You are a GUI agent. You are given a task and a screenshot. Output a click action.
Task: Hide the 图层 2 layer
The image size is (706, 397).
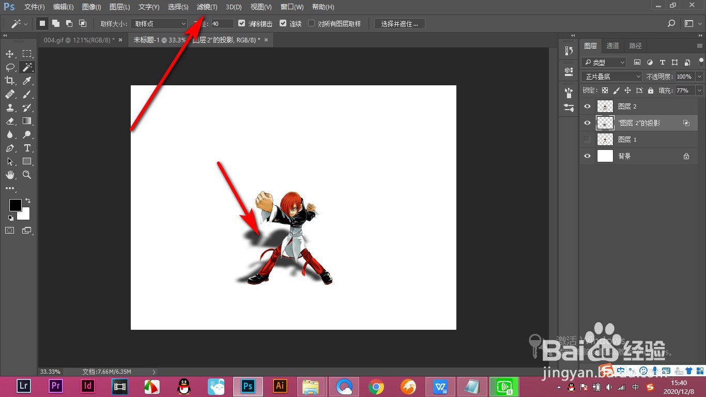tap(587, 106)
